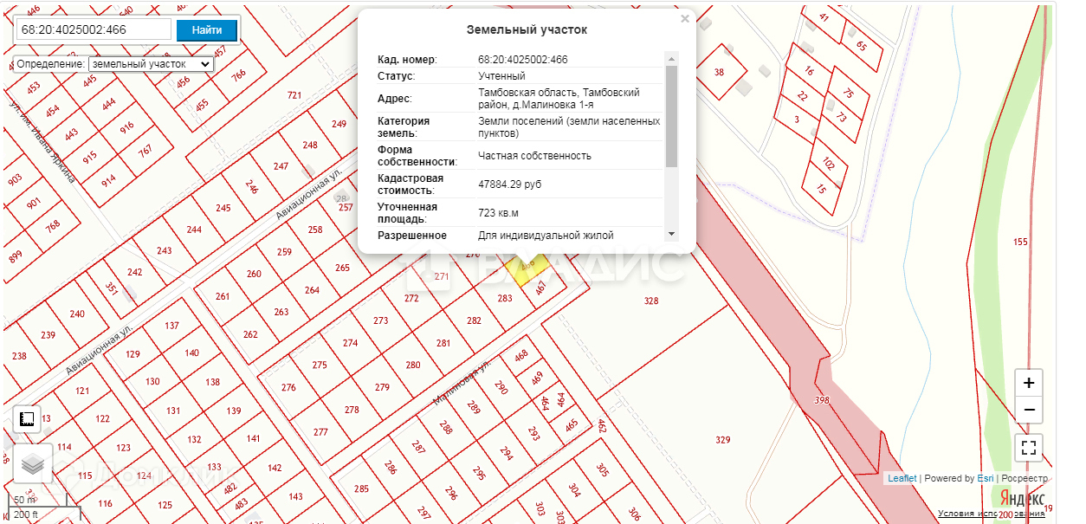Click cadastral value 47884.29 руб
The width and height of the screenshot is (1086, 524).
tap(509, 184)
